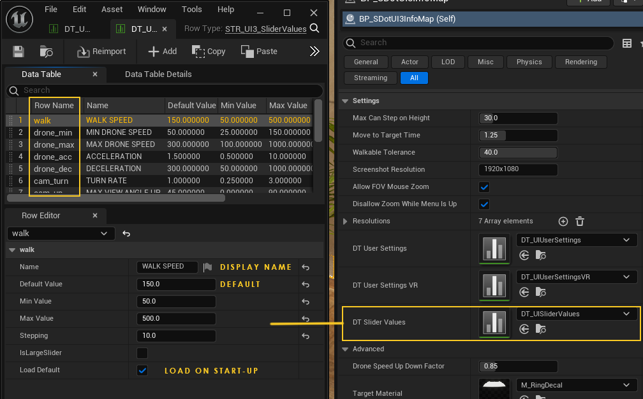The image size is (643, 399).
Task: Open the Edit menu
Action: (79, 9)
